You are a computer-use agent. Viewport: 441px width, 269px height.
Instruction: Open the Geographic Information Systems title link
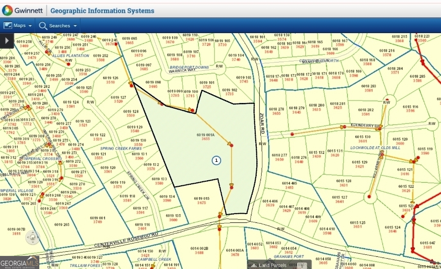pos(102,11)
